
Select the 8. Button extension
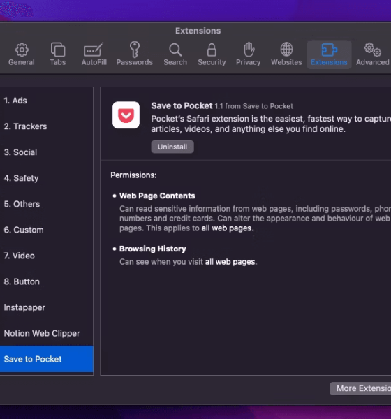(47, 281)
